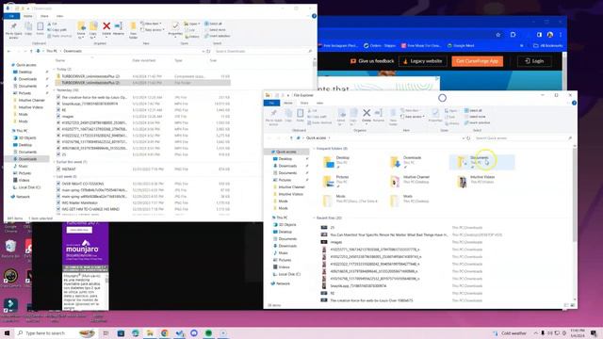This screenshot has height=339, width=603.
Task: Click Legacy website button in browser
Action: tap(423, 61)
